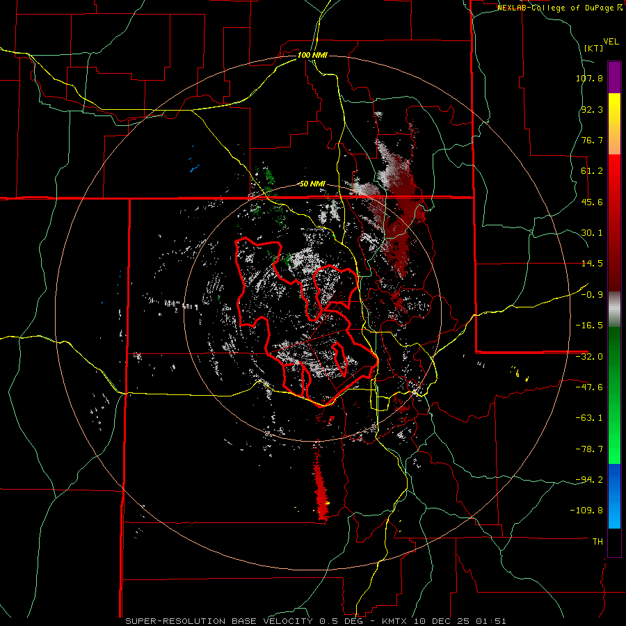Select the -94.2 legend value

[x=589, y=480]
